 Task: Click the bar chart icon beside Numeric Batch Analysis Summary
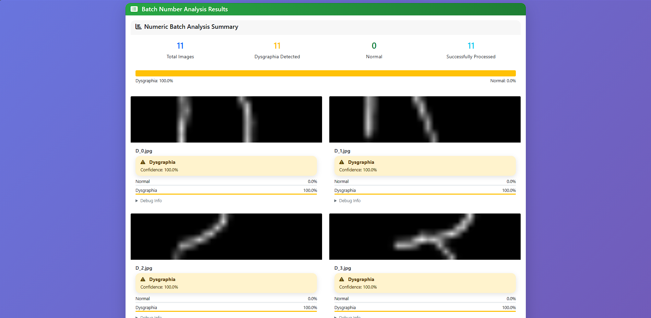pos(138,26)
